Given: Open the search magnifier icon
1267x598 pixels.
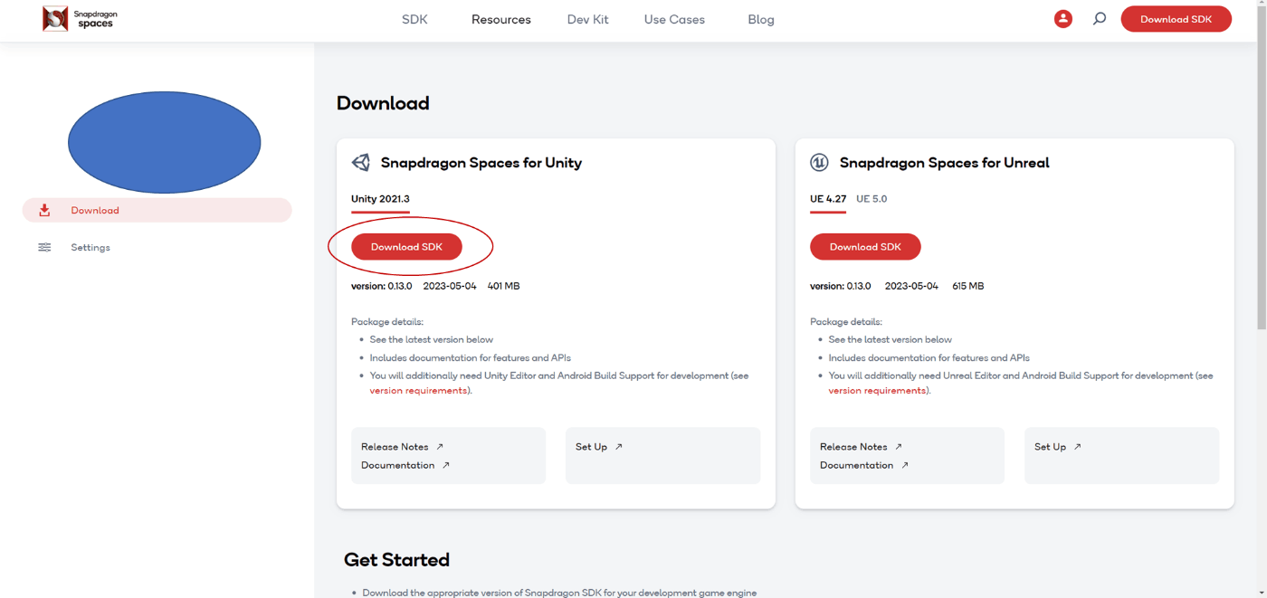Looking at the screenshot, I should coord(1100,18).
